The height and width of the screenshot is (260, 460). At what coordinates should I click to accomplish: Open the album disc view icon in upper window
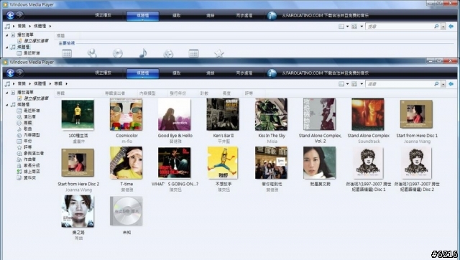[117, 53]
